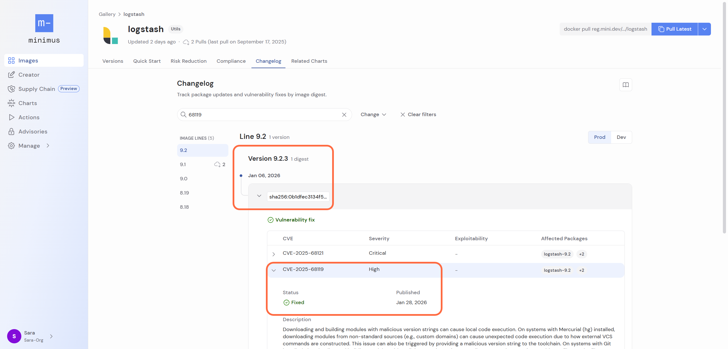This screenshot has height=349, width=728.
Task: Click the book documentation icon in Changelog
Action: pos(625,85)
